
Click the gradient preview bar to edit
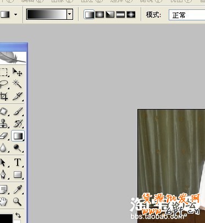47,14
